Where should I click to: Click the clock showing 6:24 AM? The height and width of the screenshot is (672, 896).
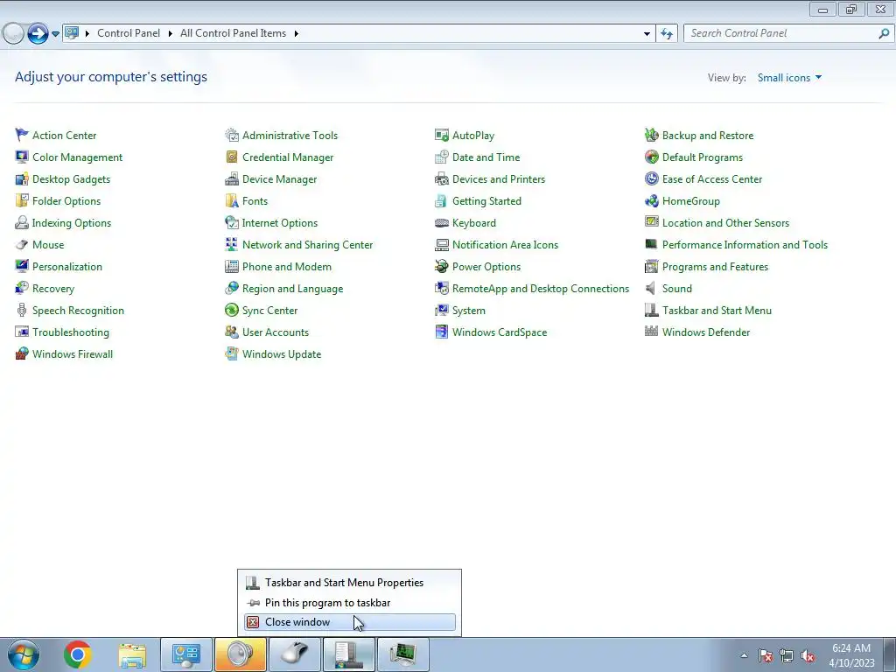click(850, 648)
